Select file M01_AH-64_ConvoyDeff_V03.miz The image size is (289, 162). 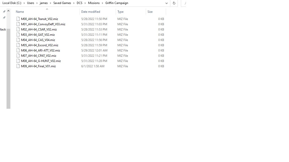coord(43,24)
